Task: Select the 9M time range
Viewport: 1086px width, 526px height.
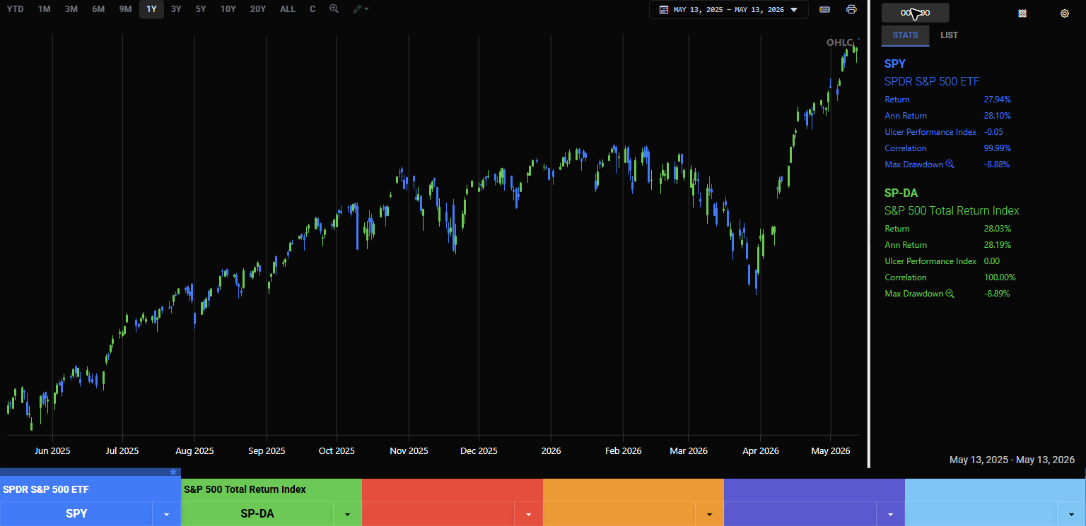Action: point(125,9)
